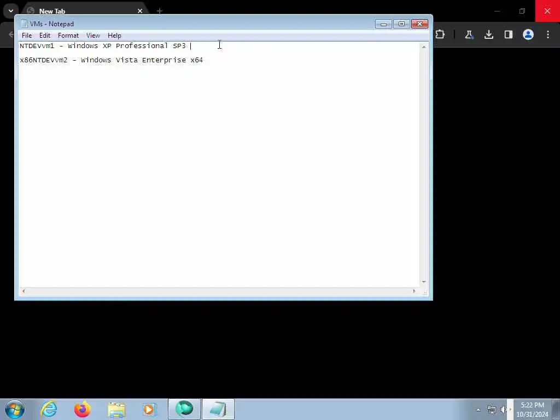Show hidden system tray icons
Screen dimensions: 560x420
[478, 410]
